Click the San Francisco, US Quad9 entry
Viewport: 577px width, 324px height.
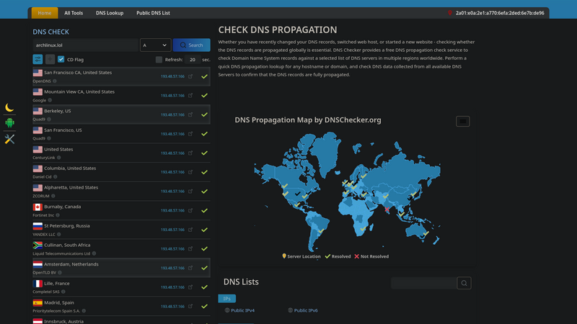121,134
